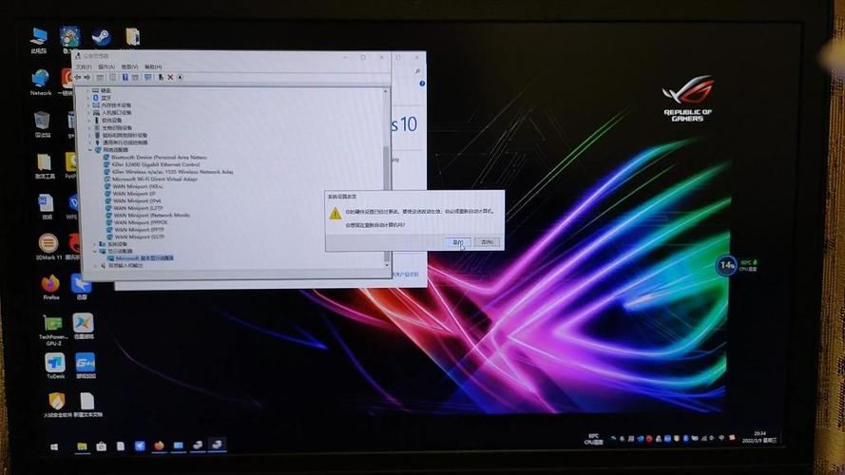845x475 pixels.
Task: Expand the 键盘 keyboards node
Action: click(89, 90)
